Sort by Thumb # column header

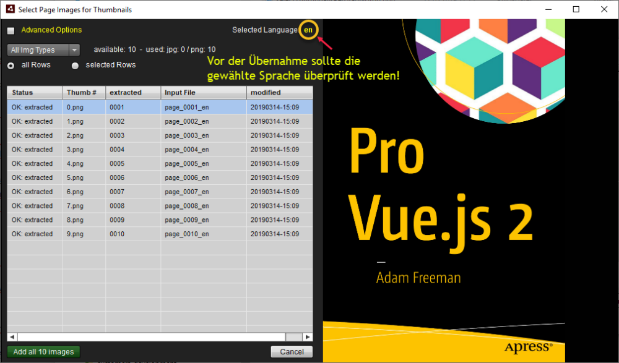point(84,92)
